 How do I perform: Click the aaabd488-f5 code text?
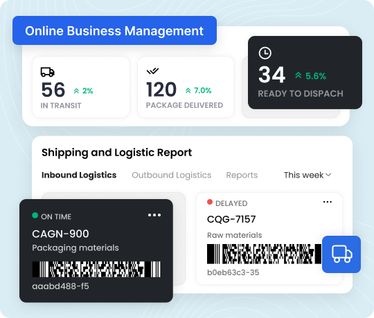[x=60, y=286]
